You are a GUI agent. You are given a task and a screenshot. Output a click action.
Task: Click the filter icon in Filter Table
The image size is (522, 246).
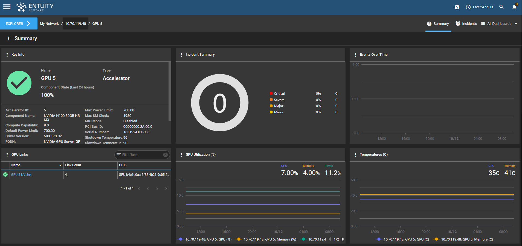point(119,155)
